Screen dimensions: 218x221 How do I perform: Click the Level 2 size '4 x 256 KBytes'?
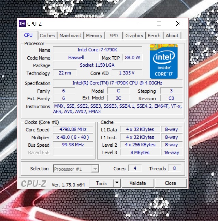pyautogui.click(x=140, y=145)
